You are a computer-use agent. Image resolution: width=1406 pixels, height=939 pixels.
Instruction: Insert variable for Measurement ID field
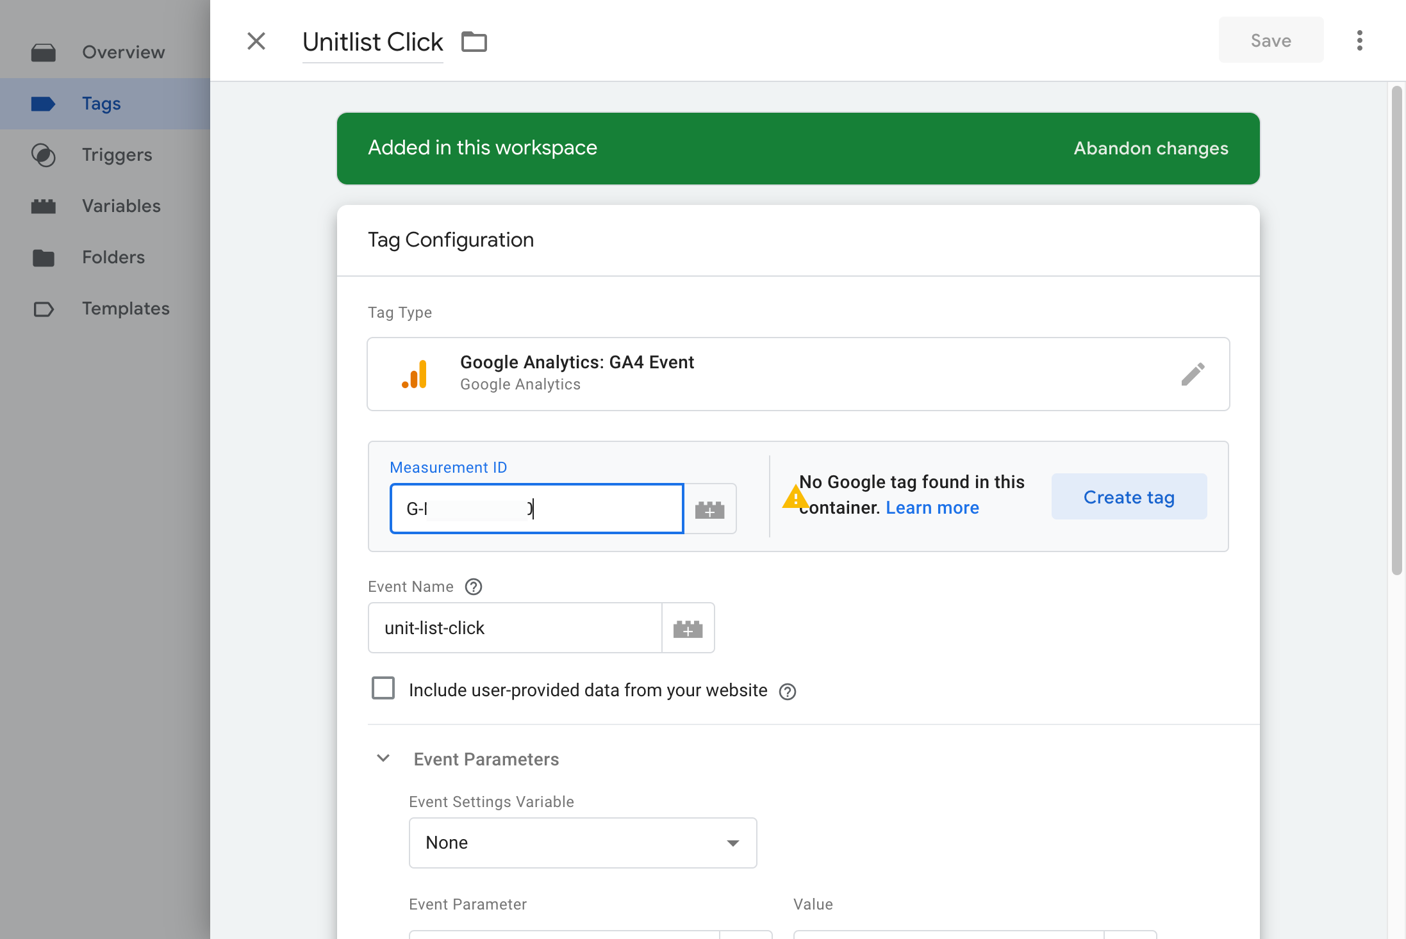tap(710, 509)
